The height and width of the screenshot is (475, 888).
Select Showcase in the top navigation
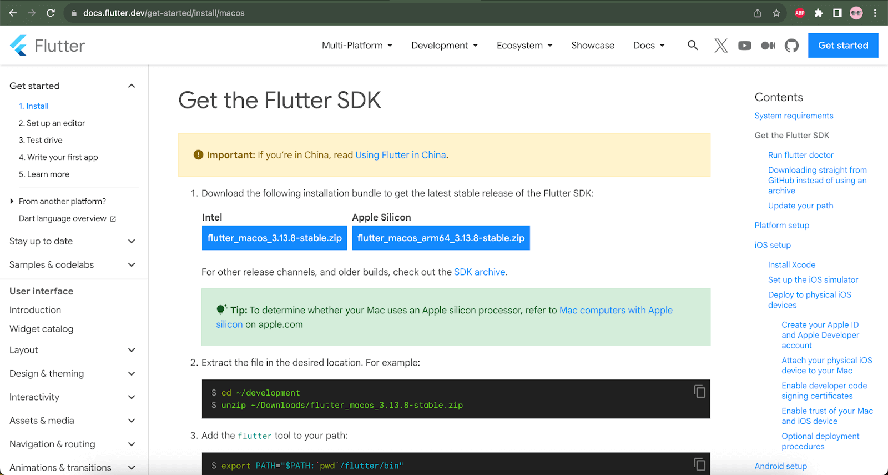593,46
